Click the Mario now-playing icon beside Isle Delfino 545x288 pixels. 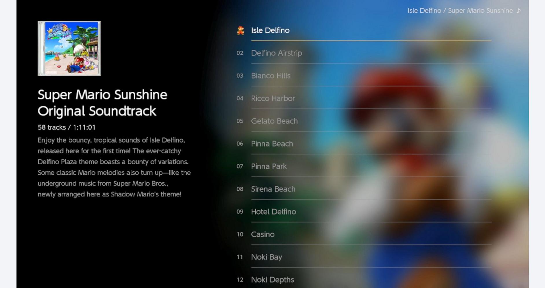click(x=240, y=30)
